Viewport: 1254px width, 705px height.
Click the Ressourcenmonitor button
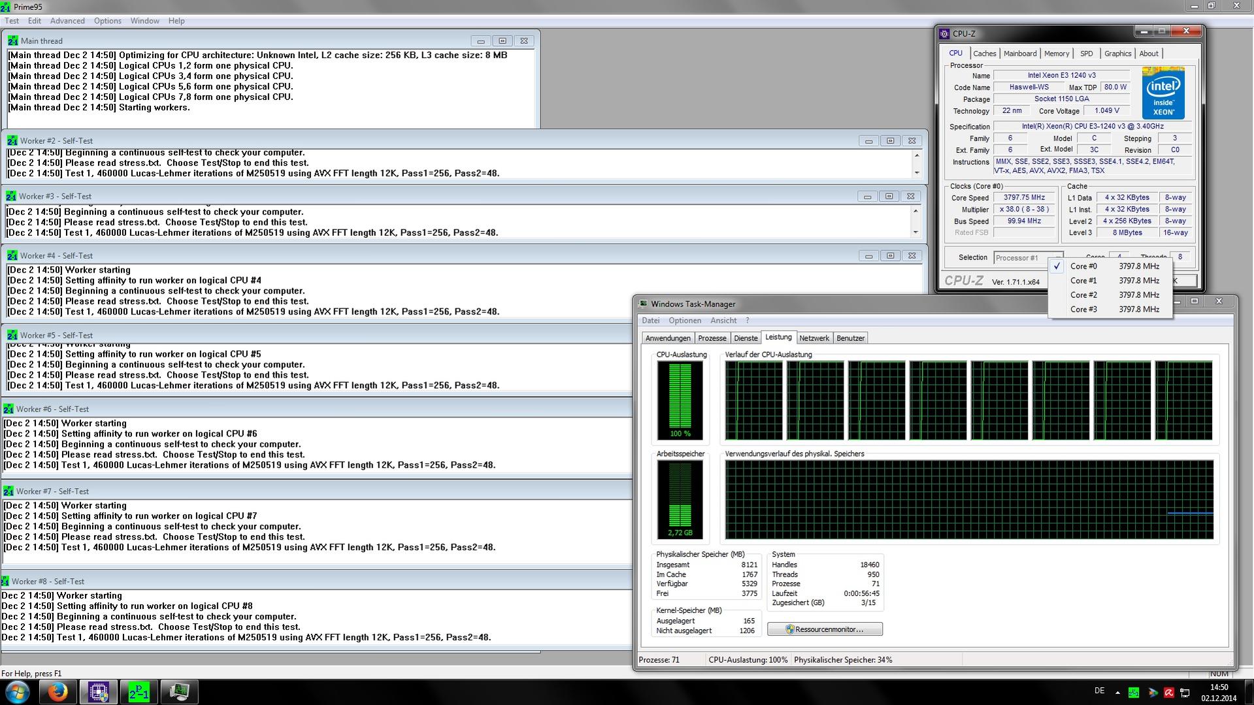825,629
